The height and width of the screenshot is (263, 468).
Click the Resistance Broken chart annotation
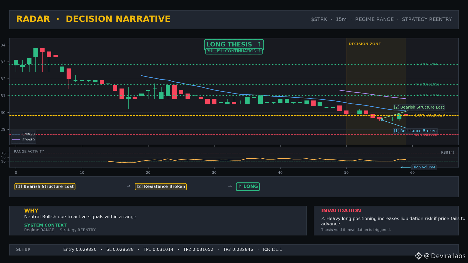pyautogui.click(x=415, y=131)
